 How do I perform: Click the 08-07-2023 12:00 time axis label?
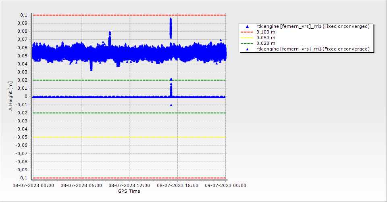point(129,186)
